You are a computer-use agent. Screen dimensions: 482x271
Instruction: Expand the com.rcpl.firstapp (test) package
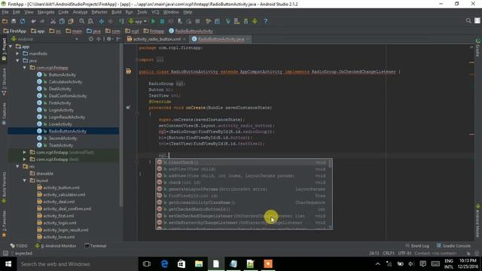(x=25, y=159)
